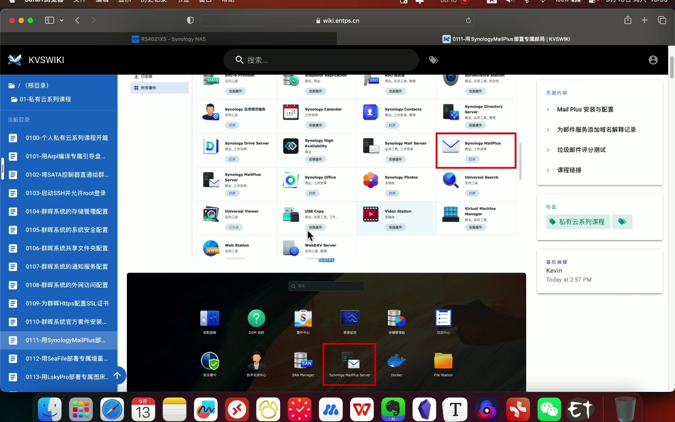Screen dimensions: 675x422
Task: Click the green tag icon button
Action: pos(622,222)
